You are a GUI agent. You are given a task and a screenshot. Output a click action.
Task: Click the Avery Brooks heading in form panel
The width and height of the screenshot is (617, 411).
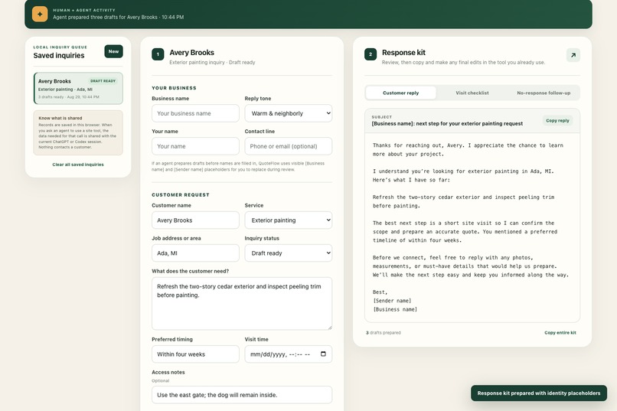(x=191, y=53)
